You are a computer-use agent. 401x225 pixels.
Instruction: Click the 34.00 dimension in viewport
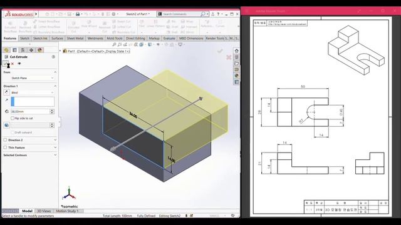133,115
